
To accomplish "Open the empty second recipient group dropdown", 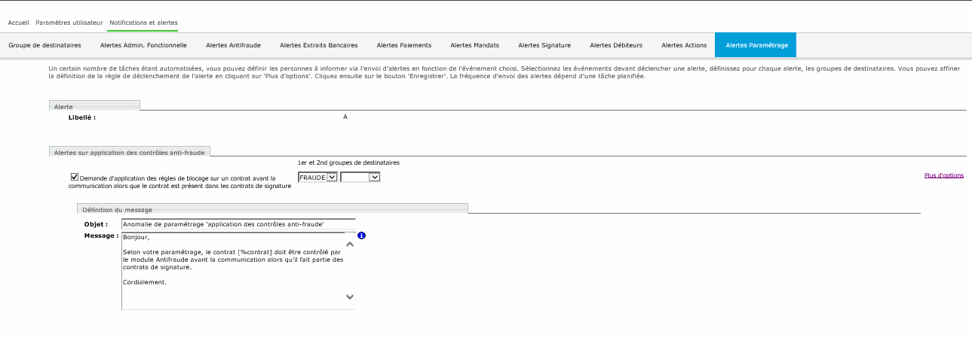I will (360, 177).
